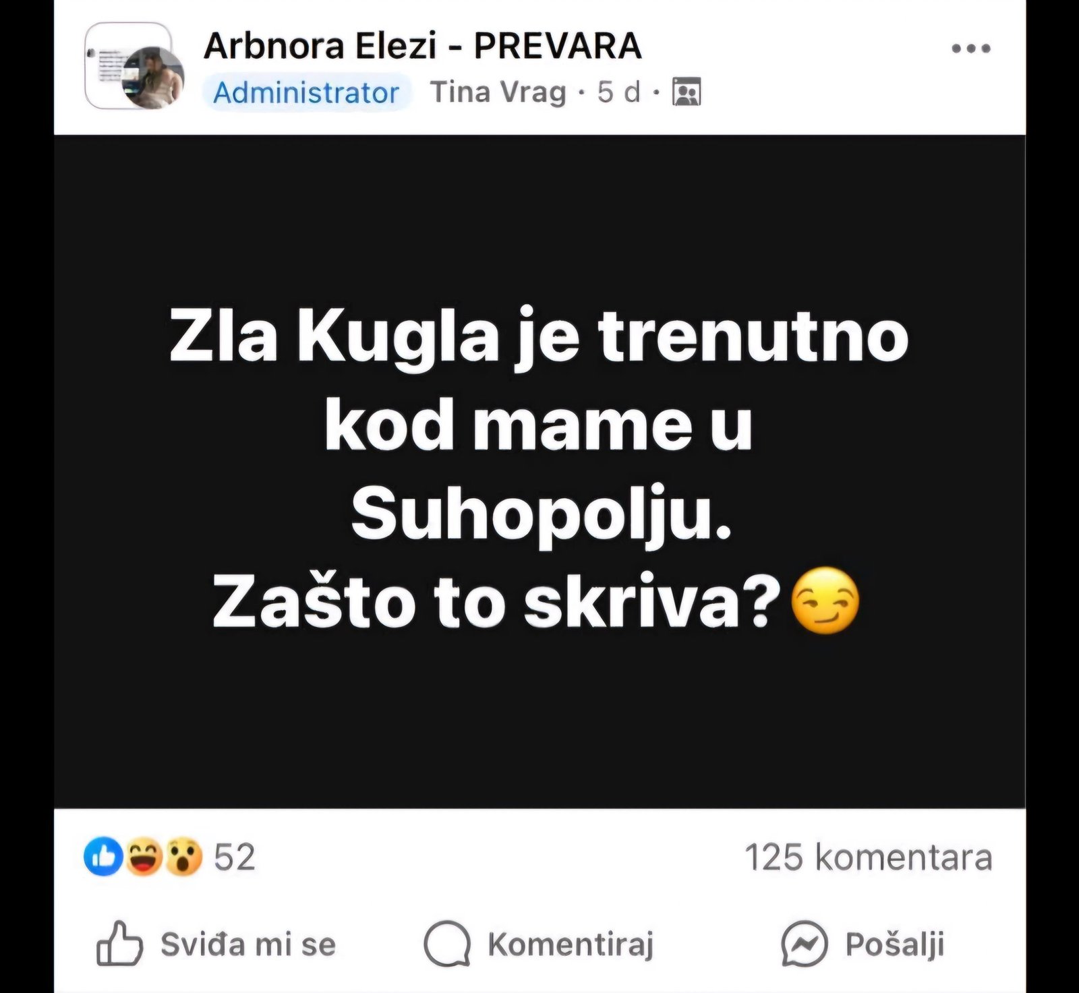This screenshot has width=1079, height=993.
Task: View the 52 reactions count
Action: point(235,857)
